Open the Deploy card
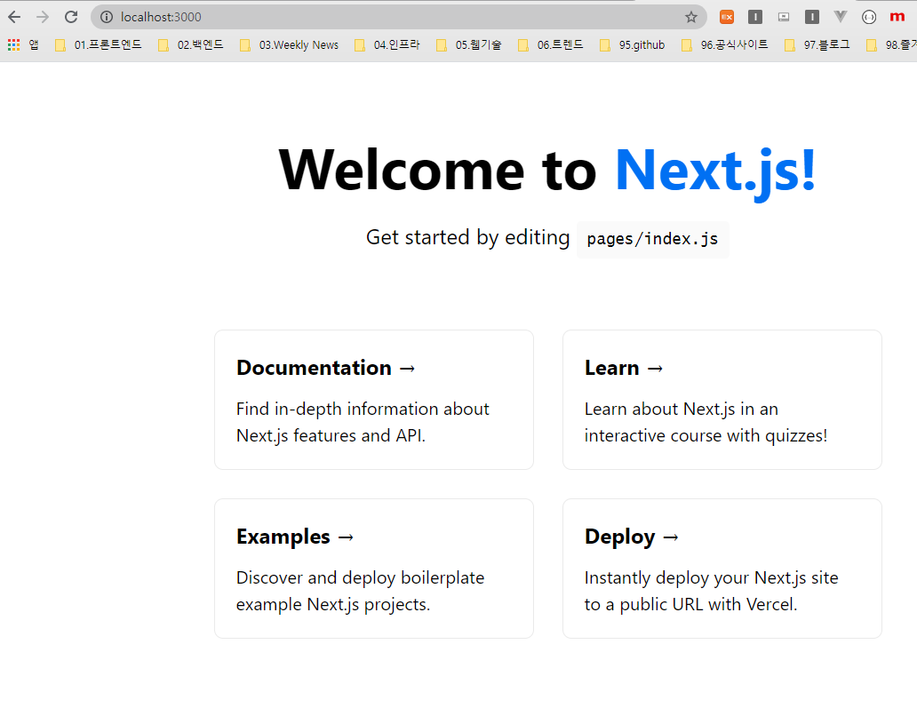917x708 pixels. (x=722, y=569)
